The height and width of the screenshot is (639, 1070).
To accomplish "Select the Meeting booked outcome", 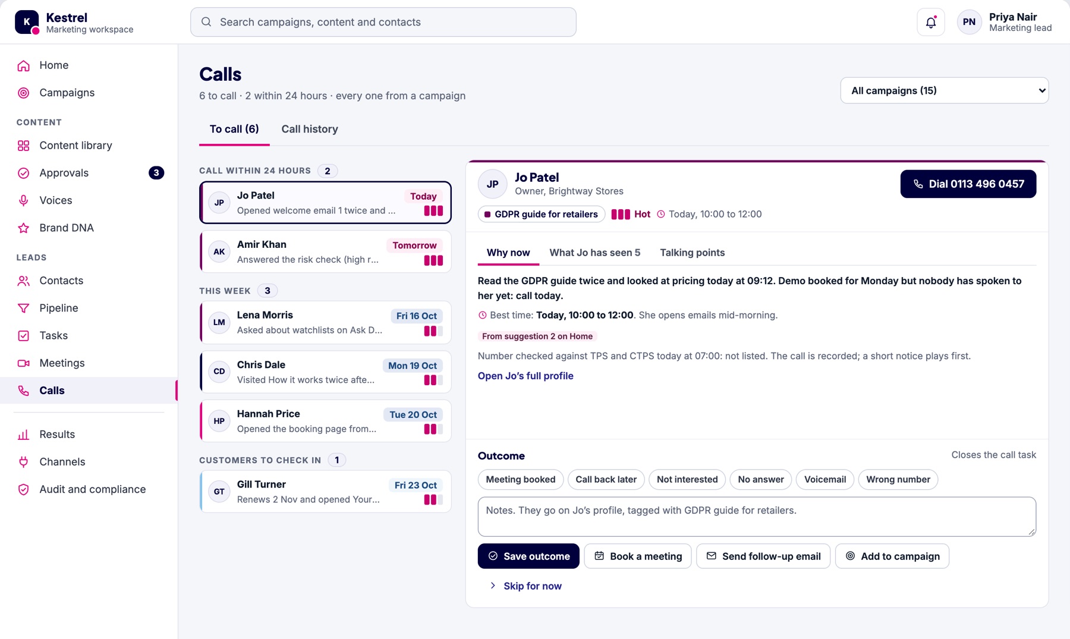I will [x=521, y=479].
